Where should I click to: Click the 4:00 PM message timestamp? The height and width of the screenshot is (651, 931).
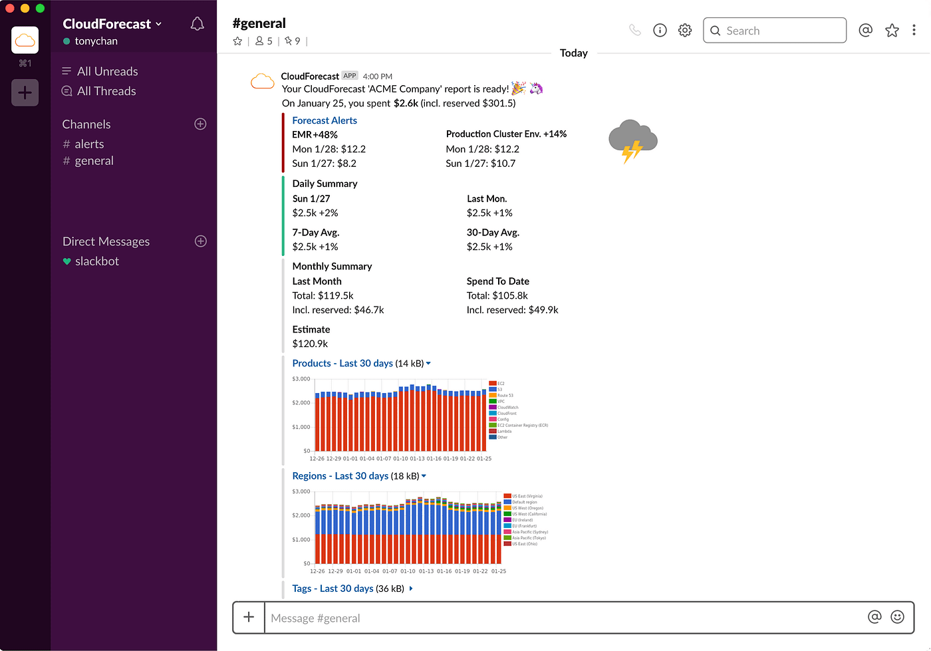[378, 76]
